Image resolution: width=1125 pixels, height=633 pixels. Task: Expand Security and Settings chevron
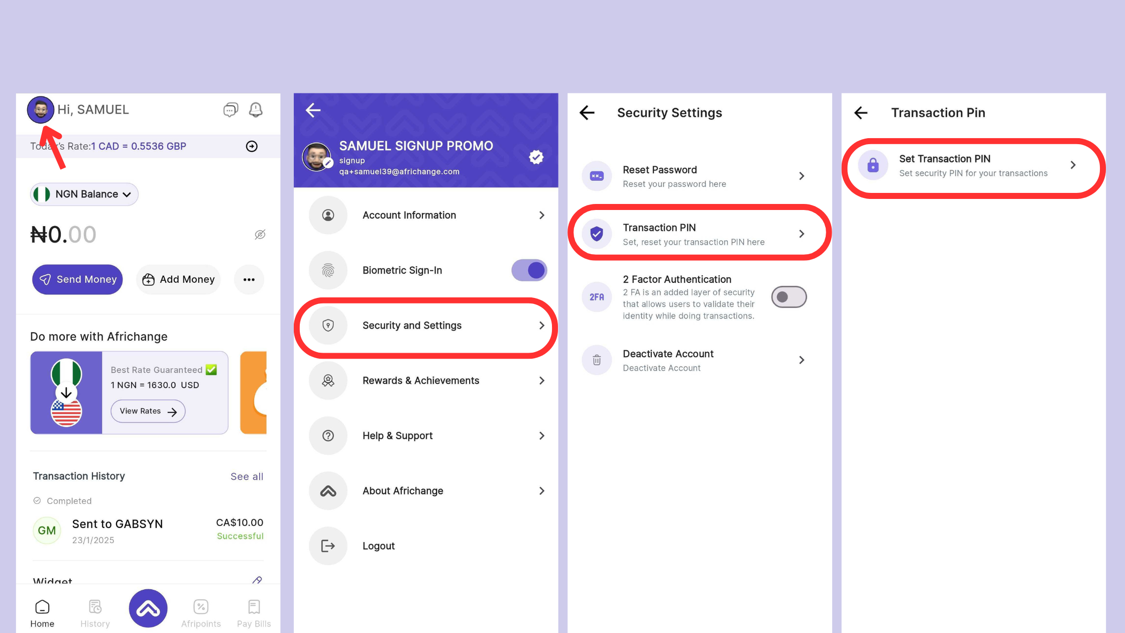click(542, 326)
